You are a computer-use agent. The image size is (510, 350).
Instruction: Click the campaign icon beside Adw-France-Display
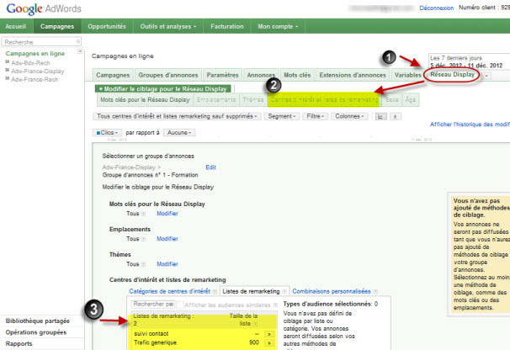click(x=8, y=70)
